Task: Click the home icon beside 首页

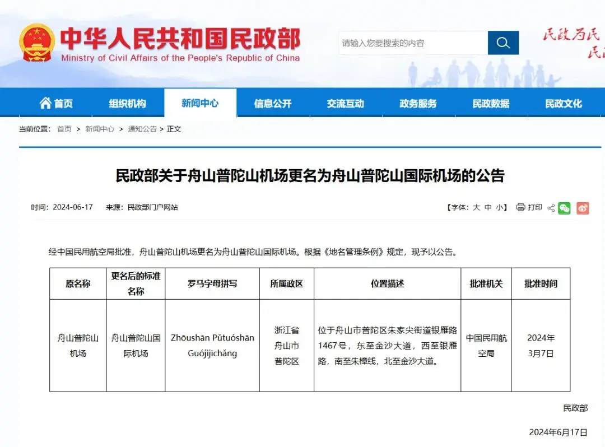Action: point(47,103)
